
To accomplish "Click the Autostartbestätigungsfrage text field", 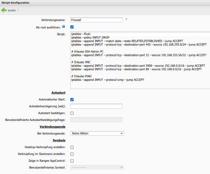I will tap(96, 120).
